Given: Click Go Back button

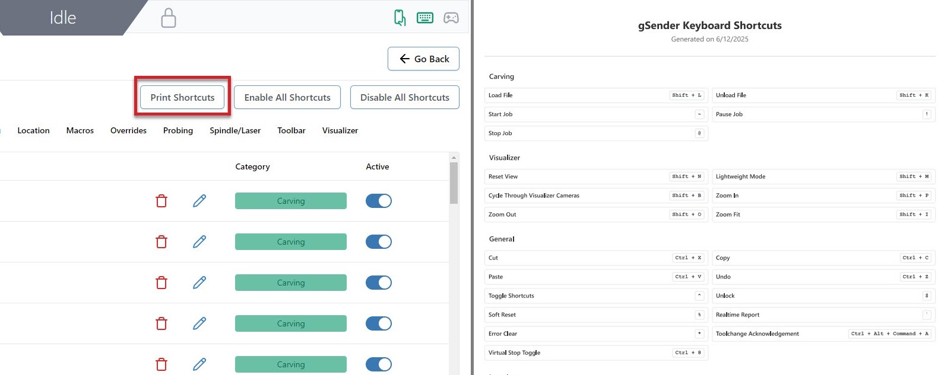Looking at the screenshot, I should point(423,59).
